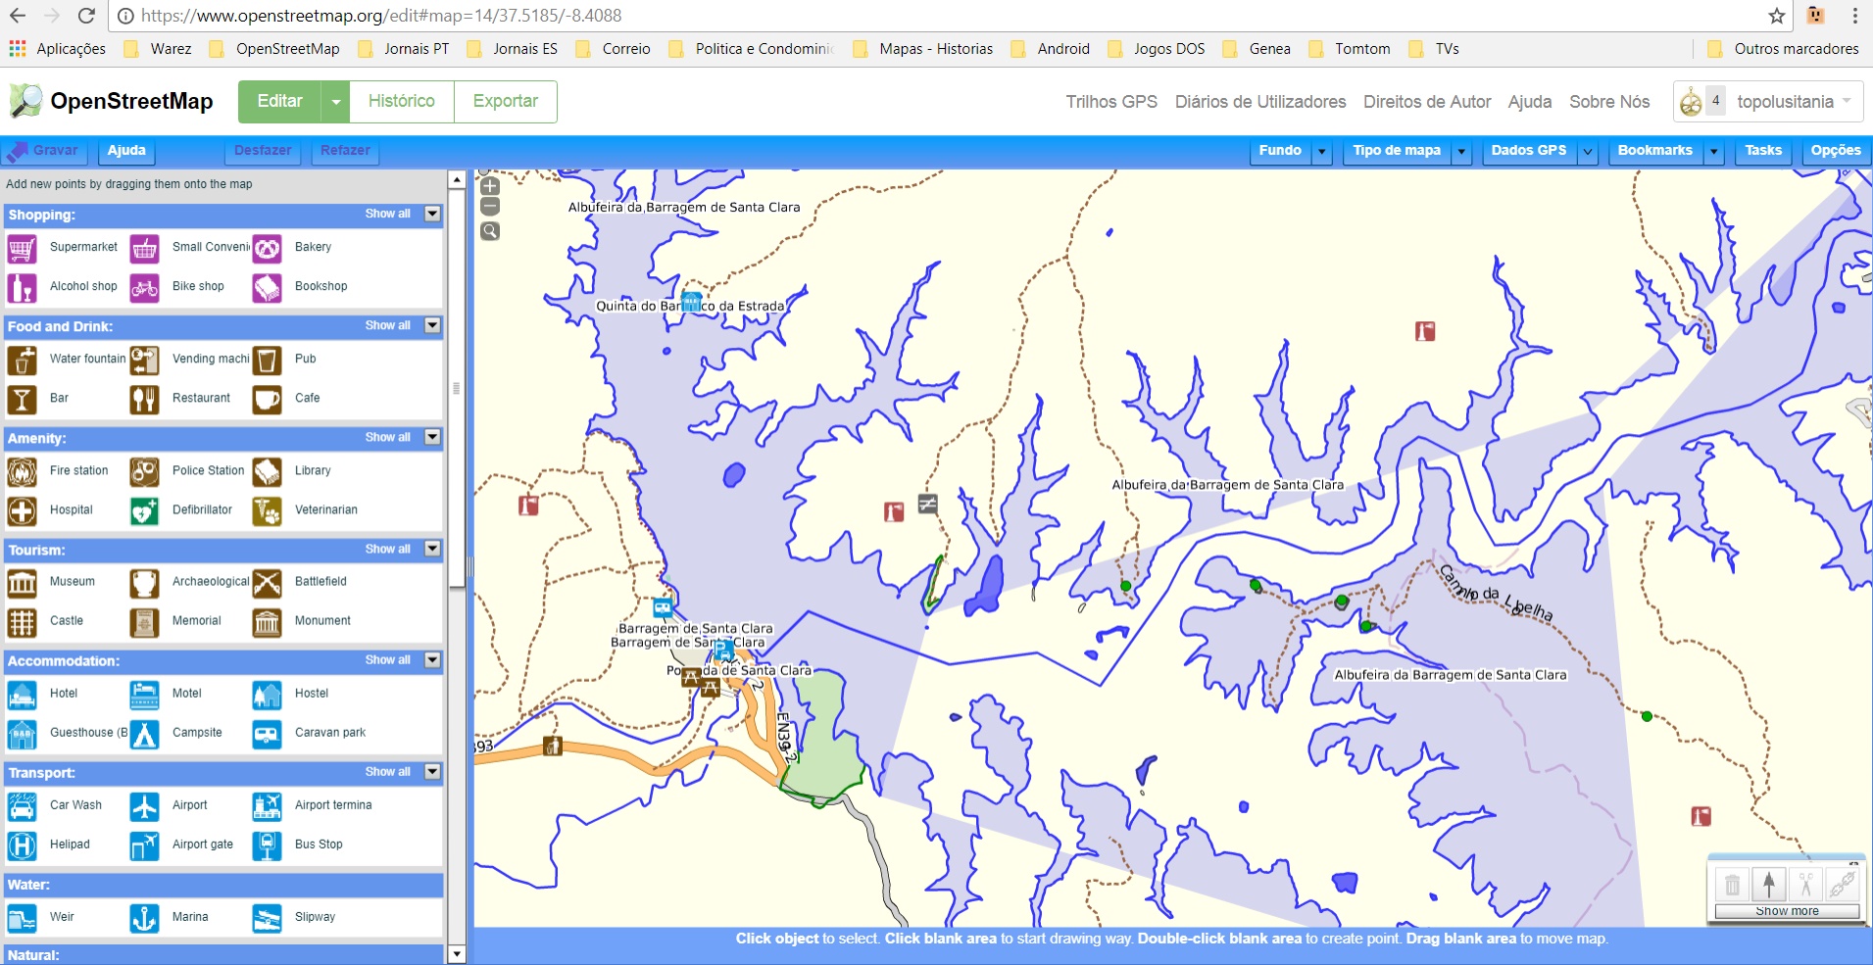Choose the Water fountain icon
Screen dimensions: 1873x965
(23, 361)
